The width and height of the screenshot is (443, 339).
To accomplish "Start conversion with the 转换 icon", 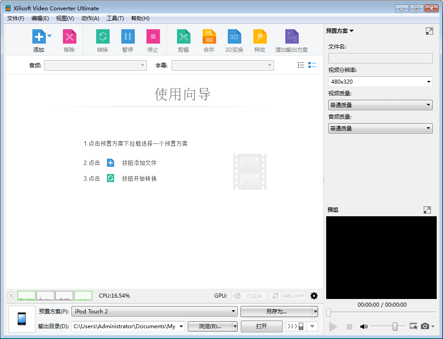I will tap(103, 36).
